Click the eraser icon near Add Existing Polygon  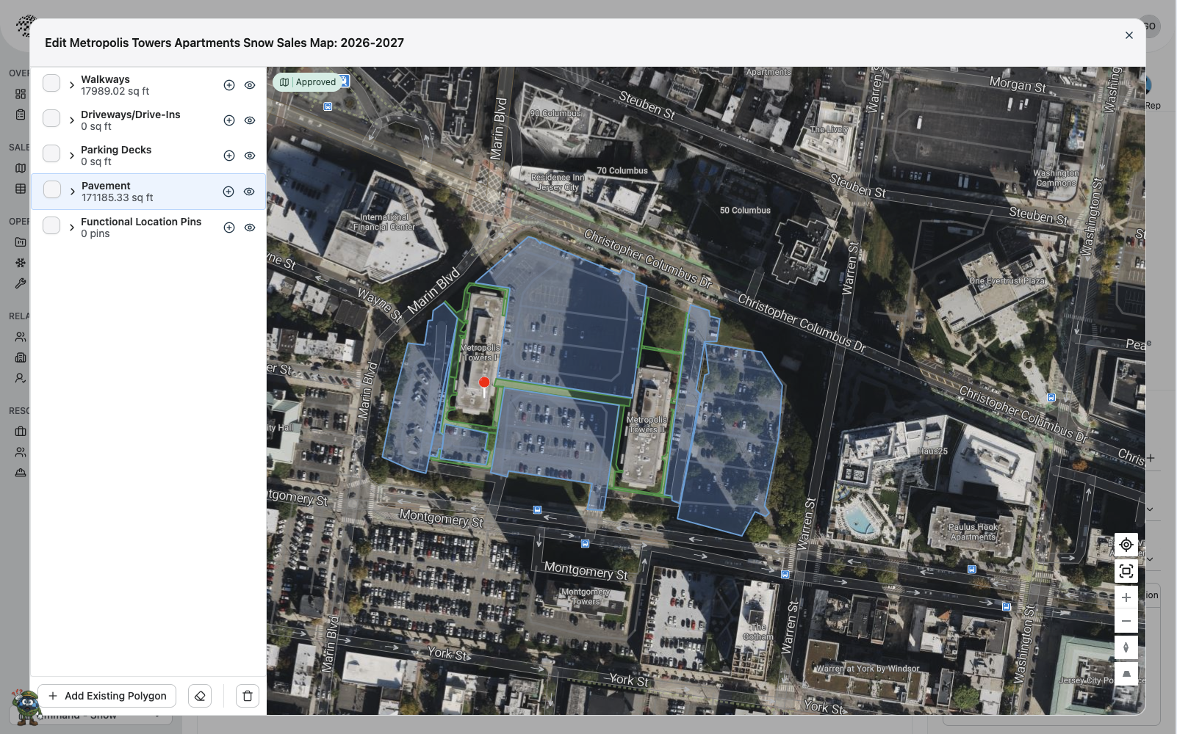pyautogui.click(x=200, y=695)
